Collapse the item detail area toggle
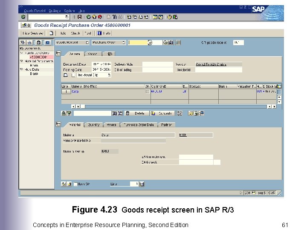 [58, 124]
